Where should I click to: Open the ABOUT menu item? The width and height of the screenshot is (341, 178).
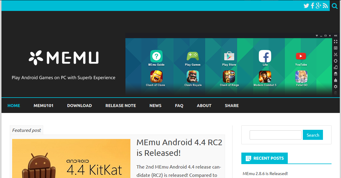(204, 106)
